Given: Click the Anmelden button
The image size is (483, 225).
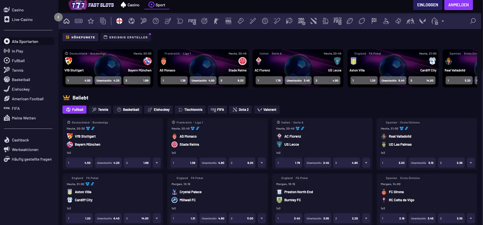Looking at the screenshot, I should pos(458,5).
